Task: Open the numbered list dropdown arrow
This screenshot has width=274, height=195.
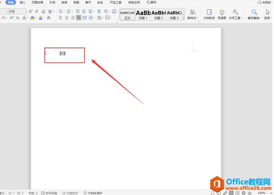Action: click(x=72, y=12)
